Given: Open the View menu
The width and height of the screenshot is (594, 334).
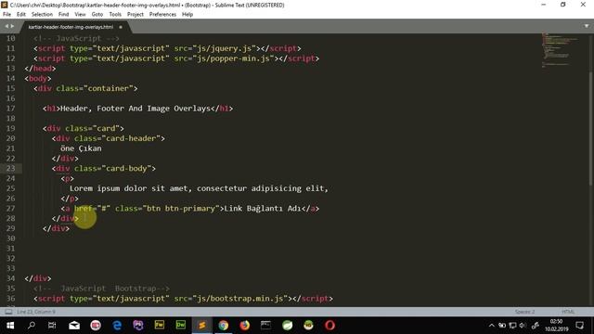Looking at the screenshot, I should [x=80, y=15].
